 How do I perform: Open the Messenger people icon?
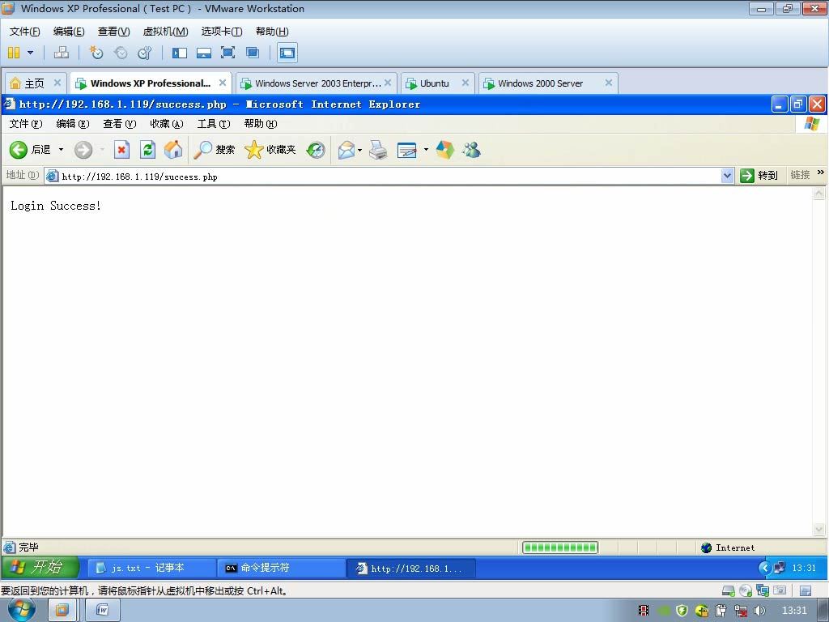pos(471,150)
